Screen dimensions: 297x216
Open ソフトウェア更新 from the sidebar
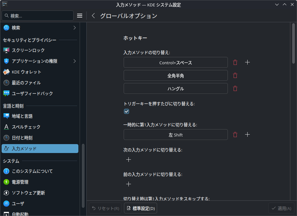pos(6,193)
